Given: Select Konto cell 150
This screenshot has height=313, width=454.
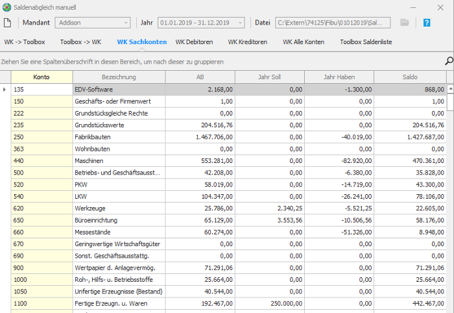Looking at the screenshot, I should 42,101.
